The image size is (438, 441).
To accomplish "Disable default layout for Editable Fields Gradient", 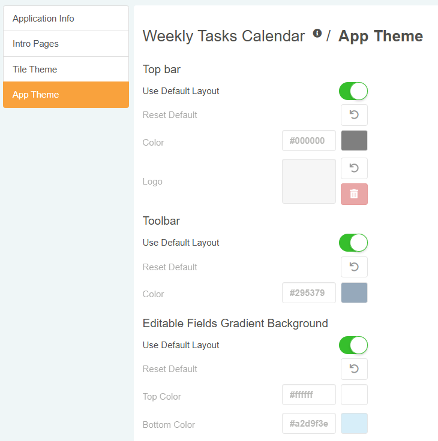I will tap(353, 345).
